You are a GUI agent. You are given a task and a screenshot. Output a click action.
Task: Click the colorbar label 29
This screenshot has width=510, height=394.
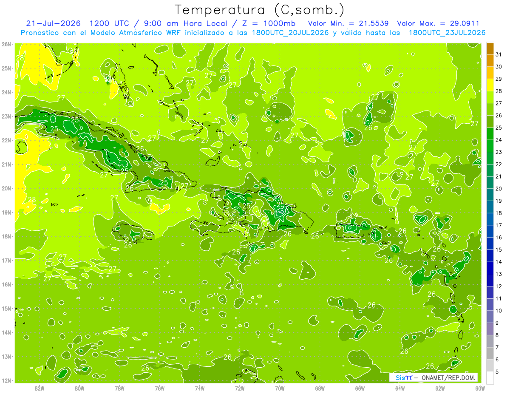coord(499,79)
